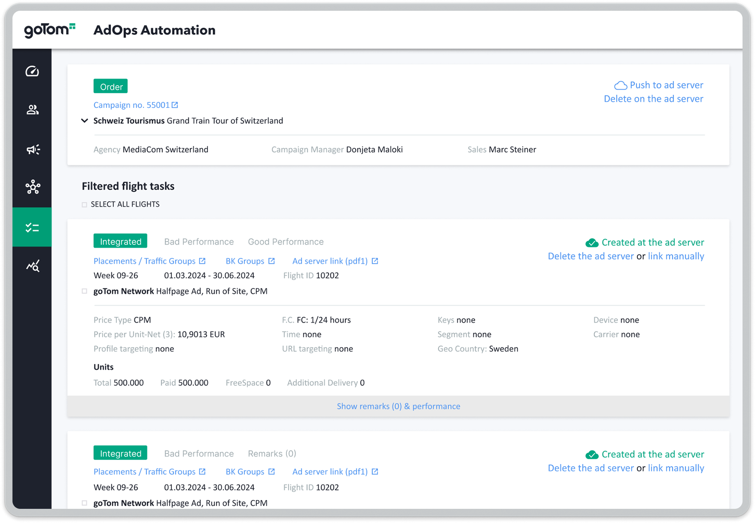Tick the goTom Network checkbox in the first flight card

tap(84, 291)
